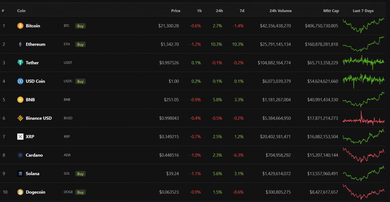Sort table by the # rank column
This screenshot has height=202, width=390.
click(x=3, y=11)
